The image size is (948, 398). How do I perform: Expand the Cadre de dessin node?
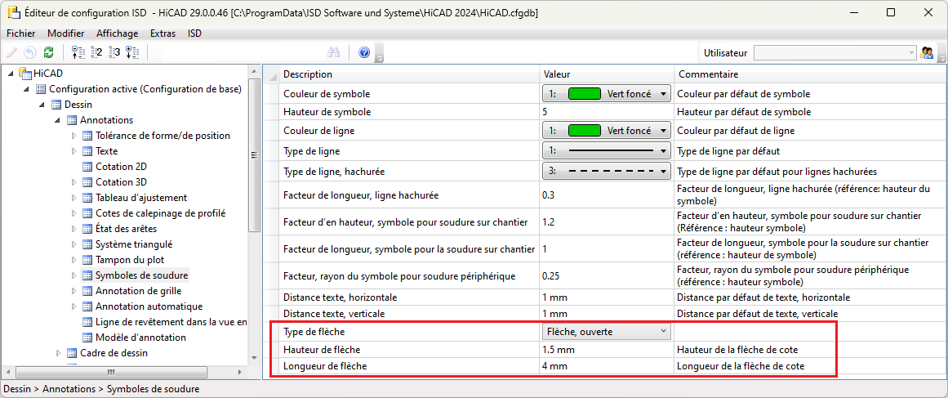58,353
